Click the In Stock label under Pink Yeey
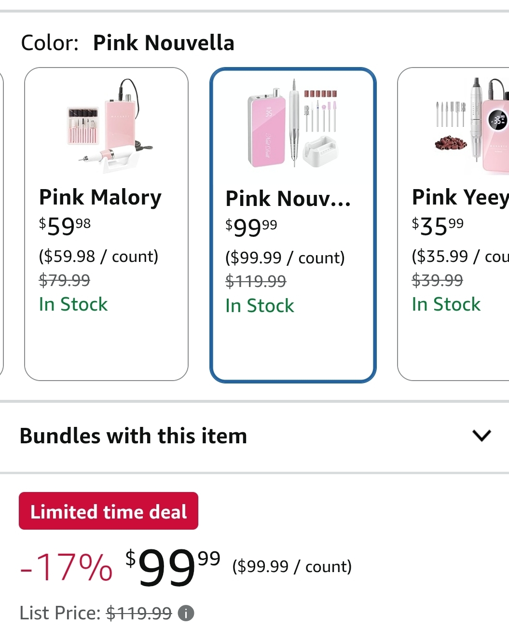 [x=446, y=304]
